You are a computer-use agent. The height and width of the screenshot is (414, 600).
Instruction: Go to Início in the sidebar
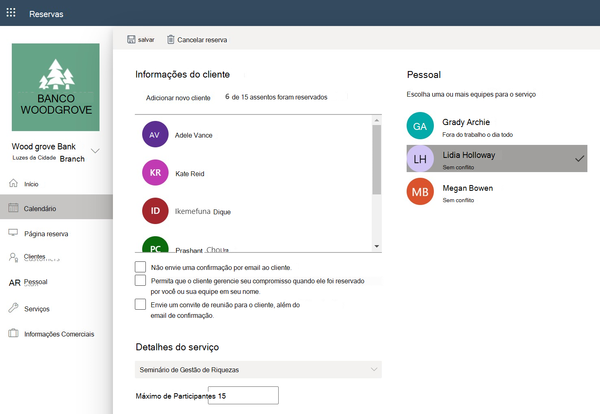31,184
